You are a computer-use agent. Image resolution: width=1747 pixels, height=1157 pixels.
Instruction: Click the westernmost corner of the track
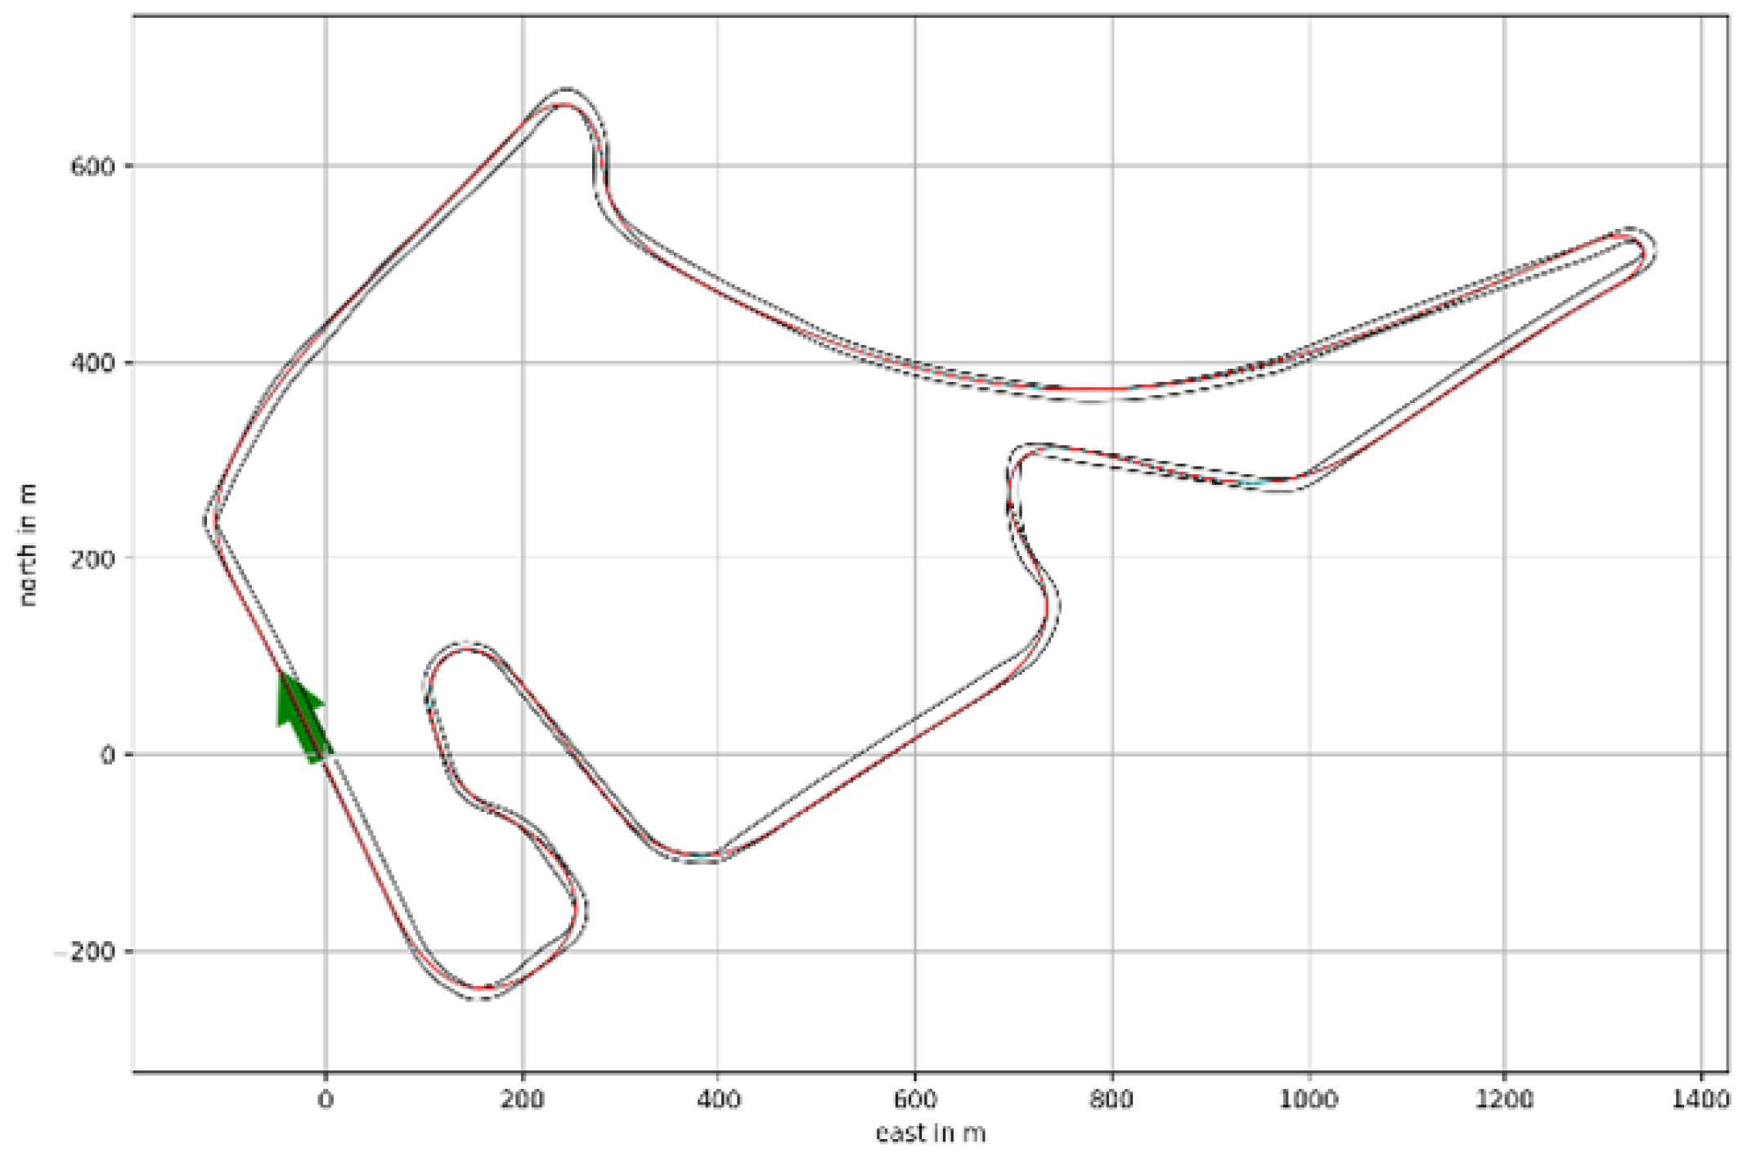tap(210, 521)
